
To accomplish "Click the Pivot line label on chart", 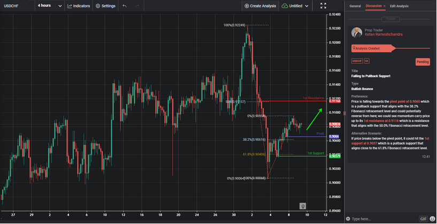I will coord(320,134).
